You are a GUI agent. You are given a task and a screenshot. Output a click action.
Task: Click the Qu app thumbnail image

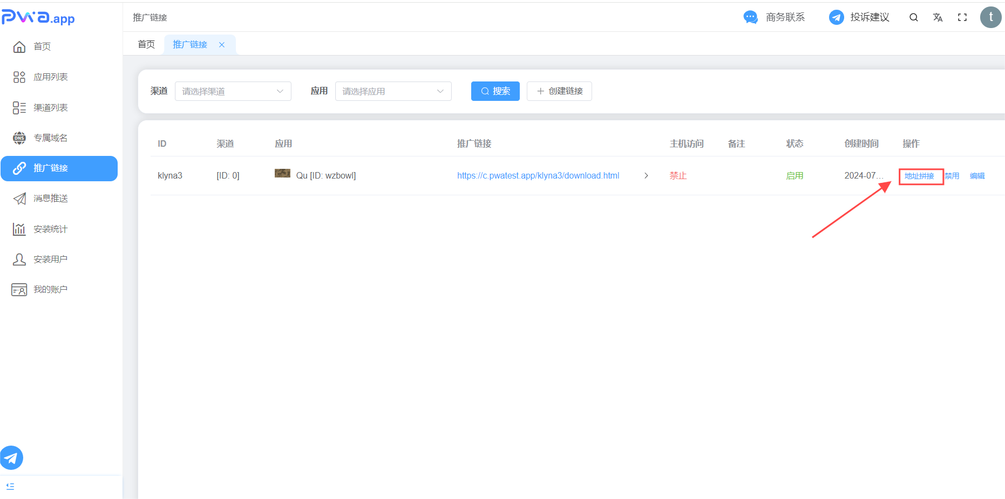point(282,173)
